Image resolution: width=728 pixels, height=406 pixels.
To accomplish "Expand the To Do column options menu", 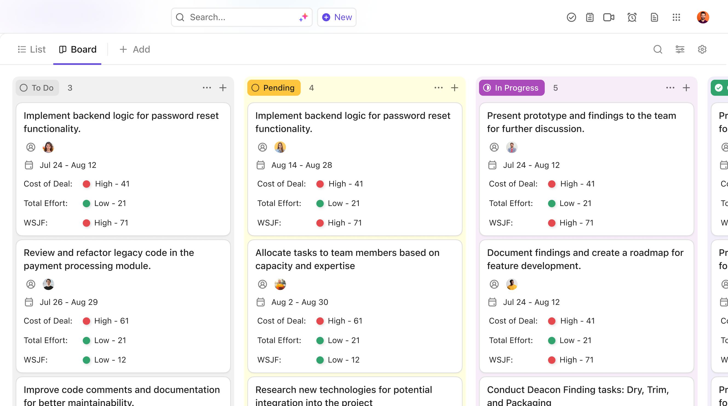I will 206,87.
